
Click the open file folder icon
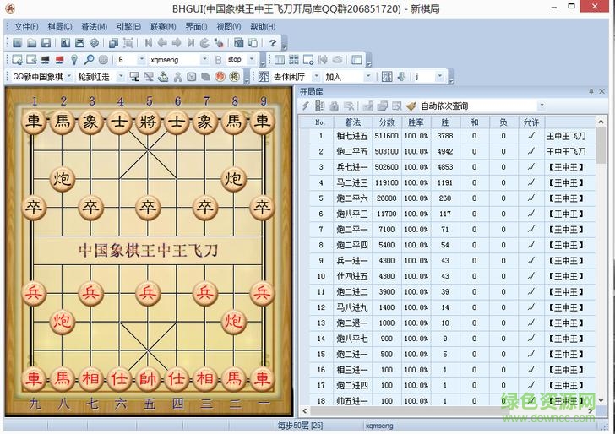pyautogui.click(x=32, y=43)
